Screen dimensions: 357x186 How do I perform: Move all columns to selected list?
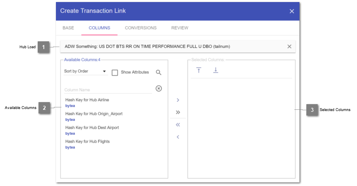click(x=178, y=112)
